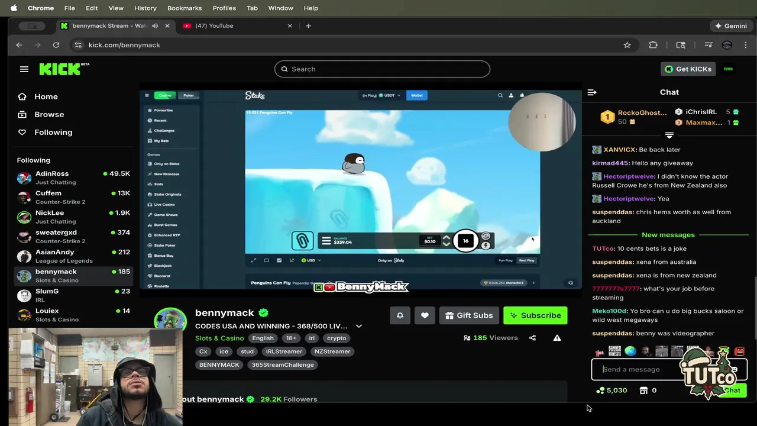Open the Profiles menu
This screenshot has height=426, width=757.
point(224,8)
